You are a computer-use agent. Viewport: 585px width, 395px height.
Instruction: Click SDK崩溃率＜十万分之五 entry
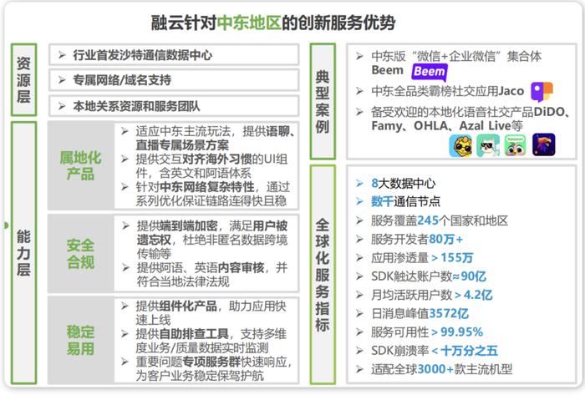tap(435, 350)
